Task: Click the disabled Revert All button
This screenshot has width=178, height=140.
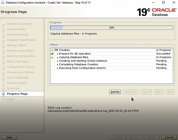Action: tap(131, 92)
